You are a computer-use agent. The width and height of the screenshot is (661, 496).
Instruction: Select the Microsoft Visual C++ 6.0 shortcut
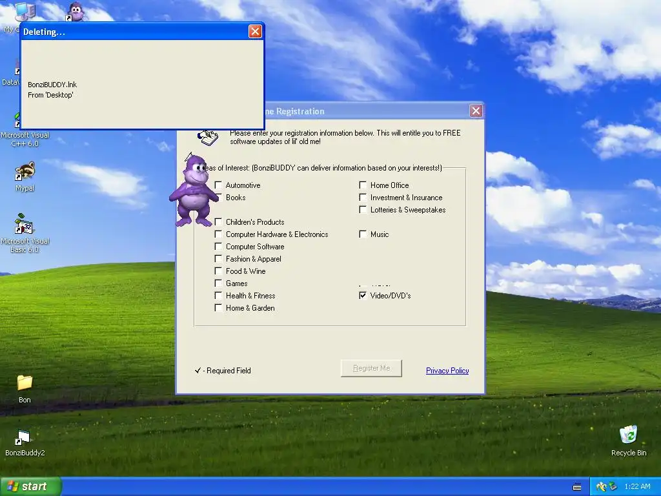pyautogui.click(x=25, y=130)
